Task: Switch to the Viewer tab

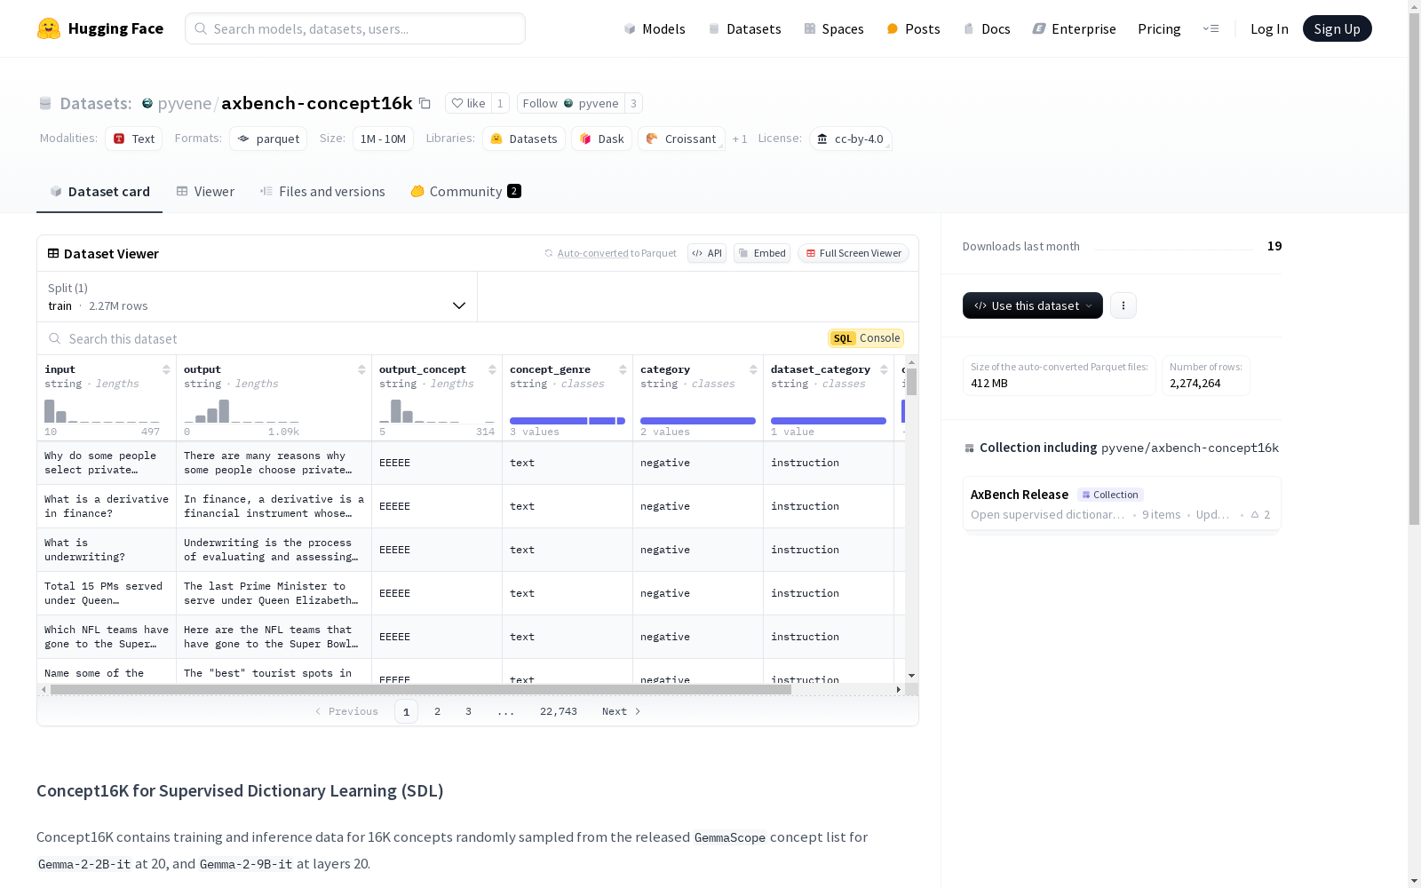Action: coord(205,191)
